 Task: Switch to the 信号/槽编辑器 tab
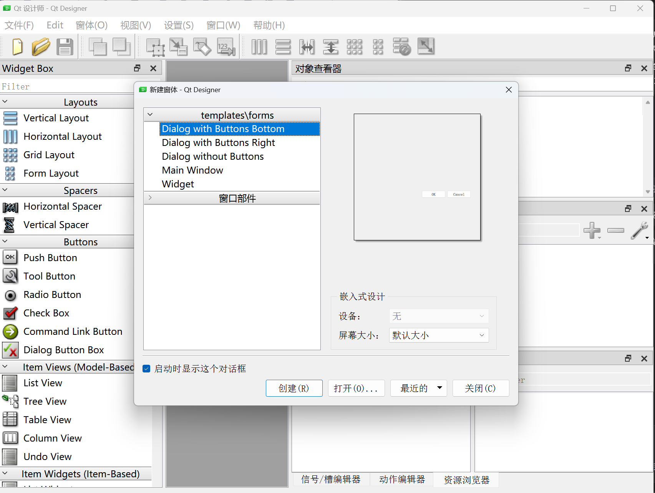pyautogui.click(x=331, y=480)
